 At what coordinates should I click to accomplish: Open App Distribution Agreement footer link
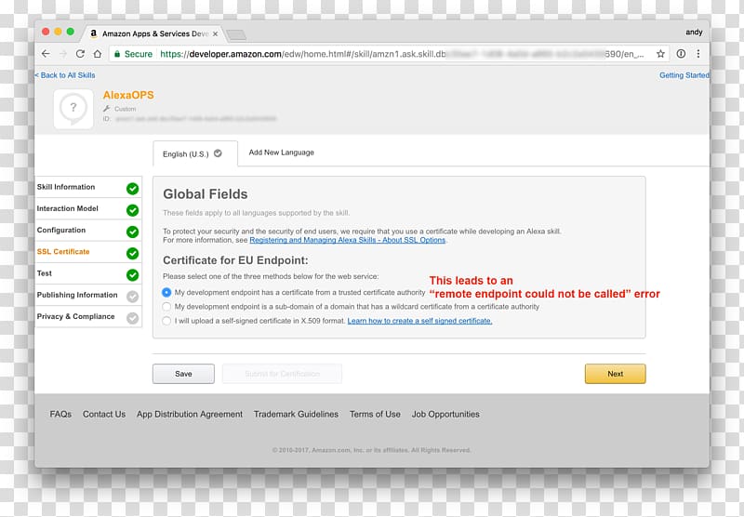[x=190, y=414]
